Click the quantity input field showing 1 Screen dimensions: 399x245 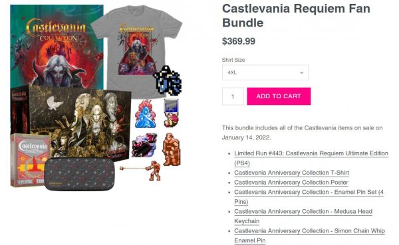(x=233, y=96)
